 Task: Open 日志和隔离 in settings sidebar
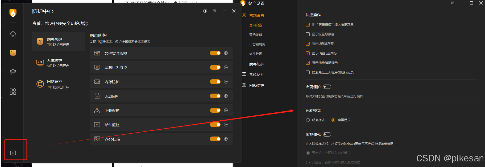[257, 44]
